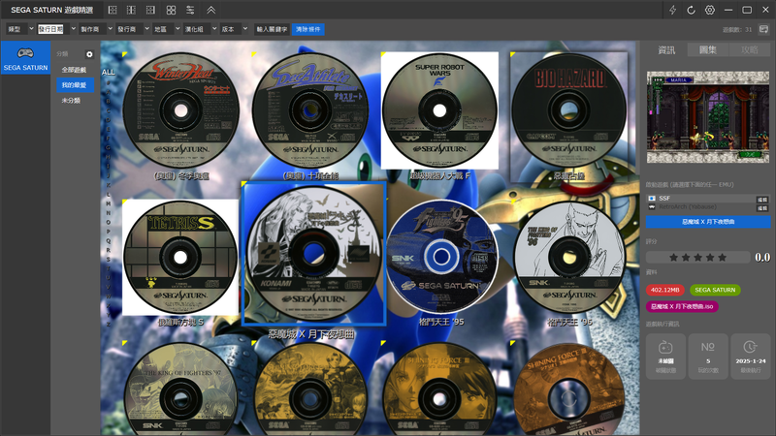Open the 地區 filter dropdown
776x436 pixels.
(166, 29)
